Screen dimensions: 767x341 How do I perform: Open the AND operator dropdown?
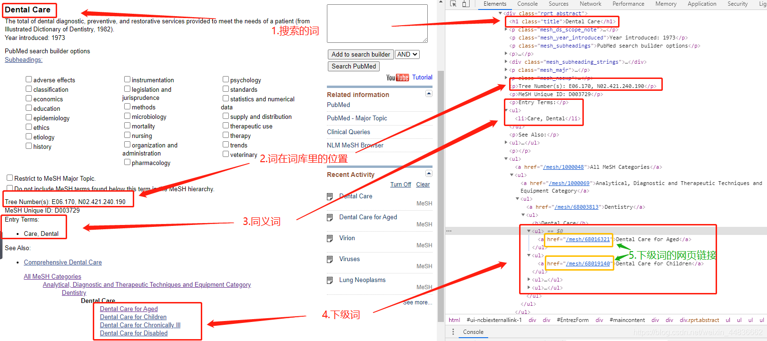pos(407,55)
